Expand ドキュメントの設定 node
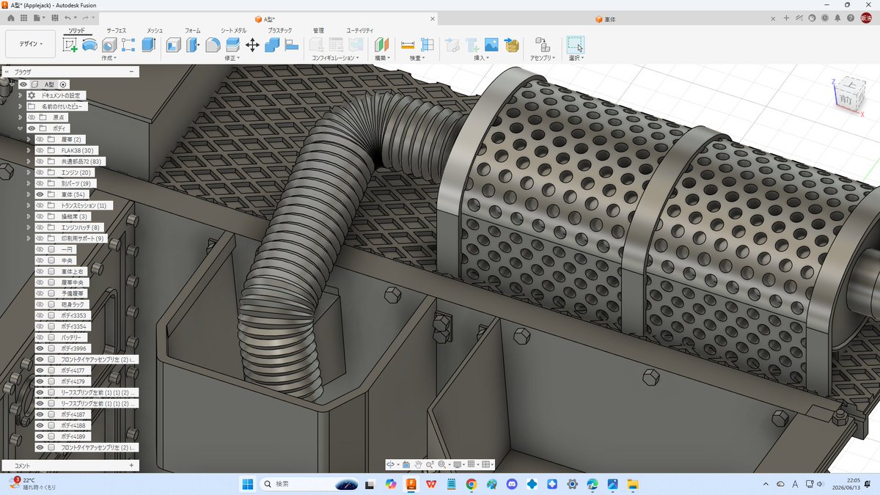880x495 pixels. click(x=21, y=95)
